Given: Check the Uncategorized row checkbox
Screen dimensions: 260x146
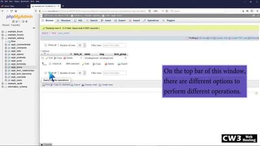Looking at the screenshot, I should pos(43,58).
